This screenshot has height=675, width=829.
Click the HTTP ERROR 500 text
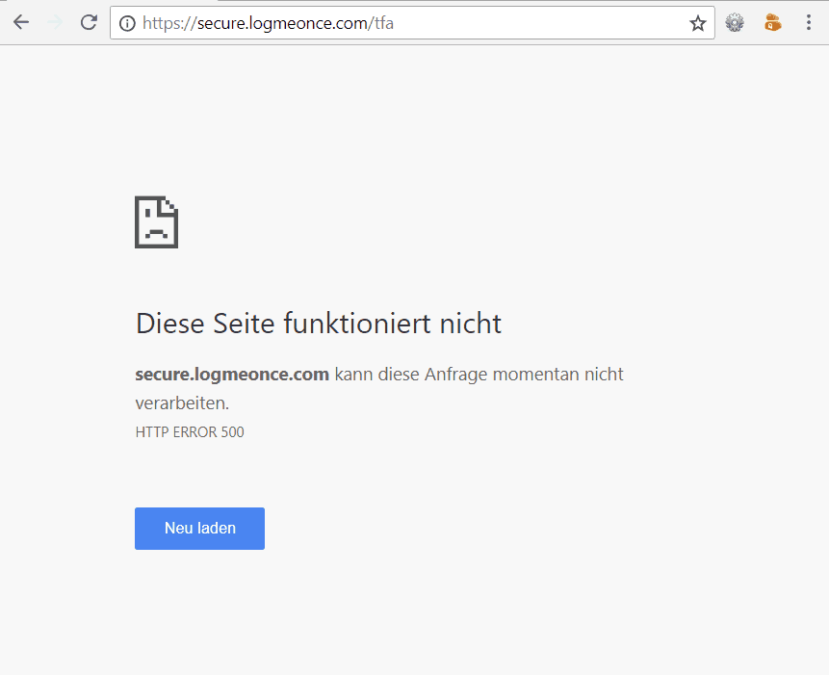(190, 432)
